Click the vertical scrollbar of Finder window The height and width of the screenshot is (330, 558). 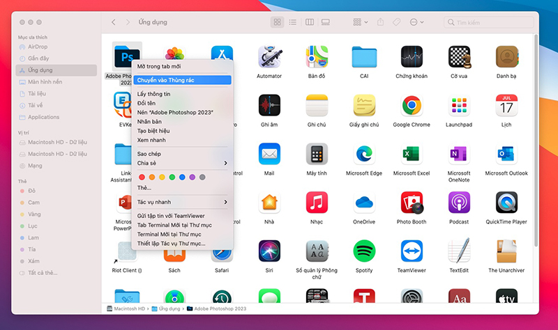coord(536,140)
